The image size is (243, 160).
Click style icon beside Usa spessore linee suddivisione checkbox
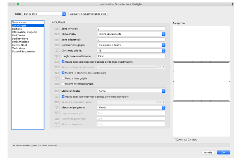(x=57, y=62)
